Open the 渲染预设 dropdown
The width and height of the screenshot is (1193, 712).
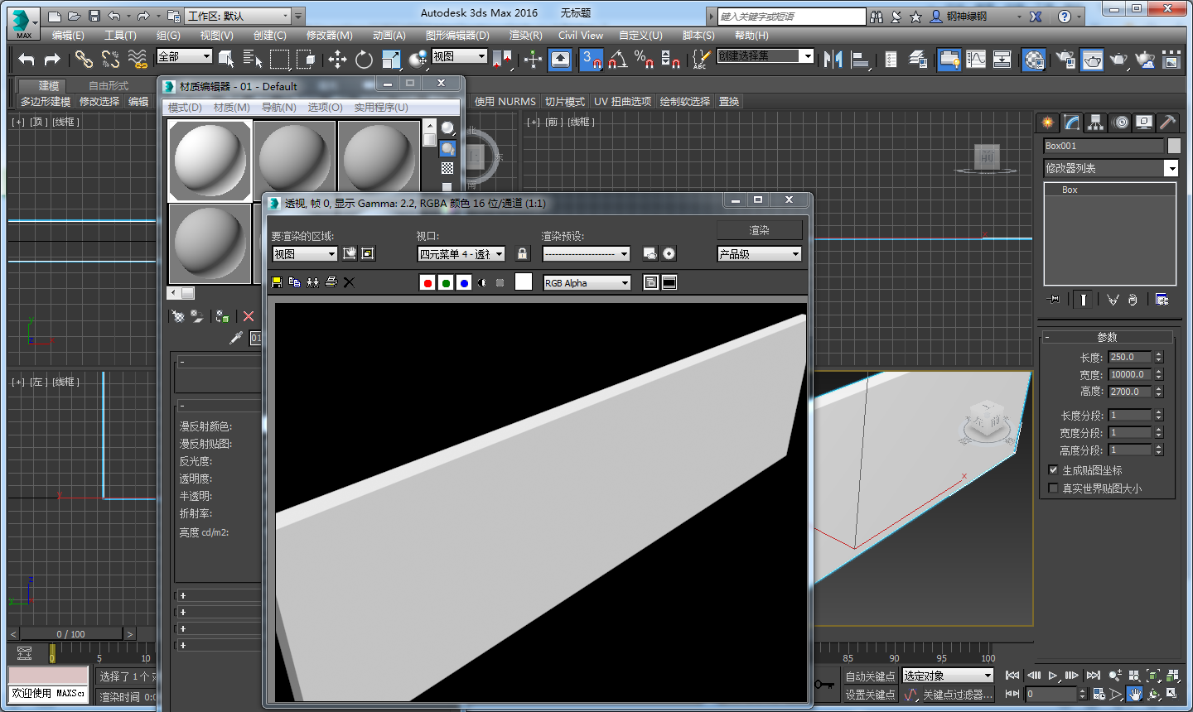click(x=587, y=254)
